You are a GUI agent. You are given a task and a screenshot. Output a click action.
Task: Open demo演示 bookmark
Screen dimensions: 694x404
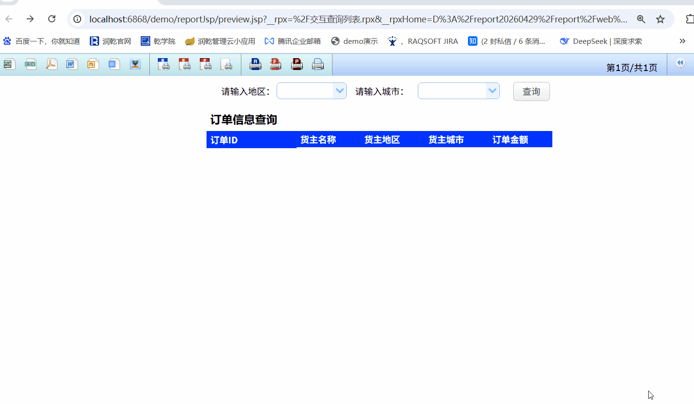[354, 41]
